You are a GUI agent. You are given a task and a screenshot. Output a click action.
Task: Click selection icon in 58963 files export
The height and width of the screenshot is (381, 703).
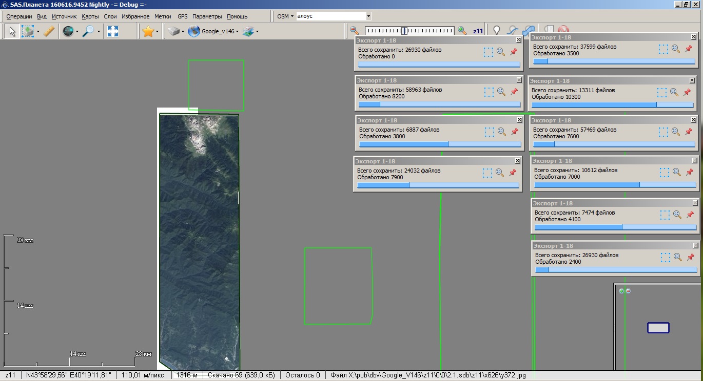489,92
